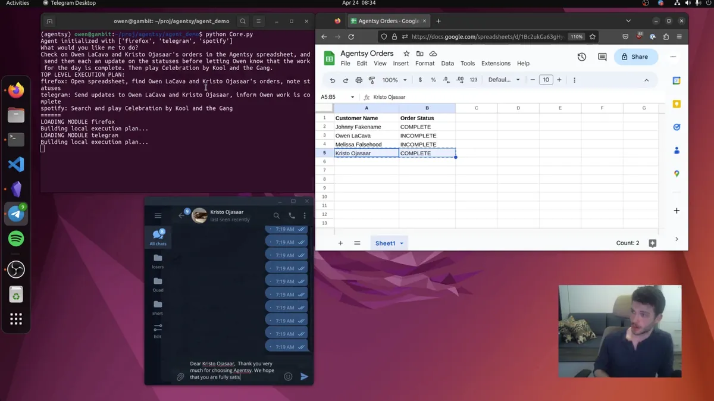Open the Quad folder in Telegram
The image size is (714, 401).
158,284
